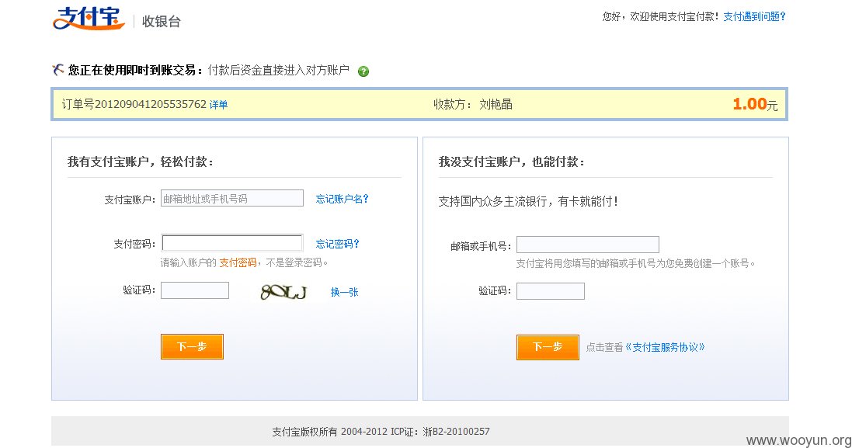The width and height of the screenshot is (852, 448).
Task: Click the captcha image
Action: pyautogui.click(x=283, y=292)
